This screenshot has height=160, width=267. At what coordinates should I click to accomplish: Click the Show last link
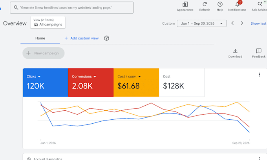pos(258,23)
